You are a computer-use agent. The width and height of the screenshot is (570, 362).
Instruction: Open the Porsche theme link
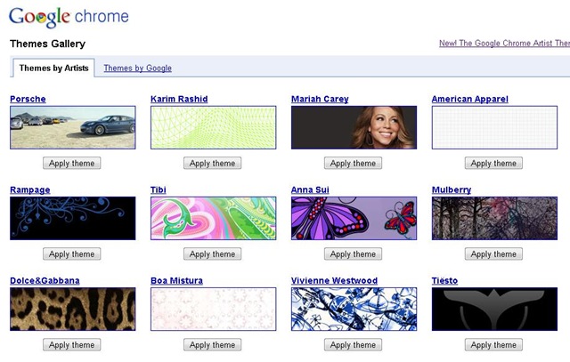coord(28,99)
